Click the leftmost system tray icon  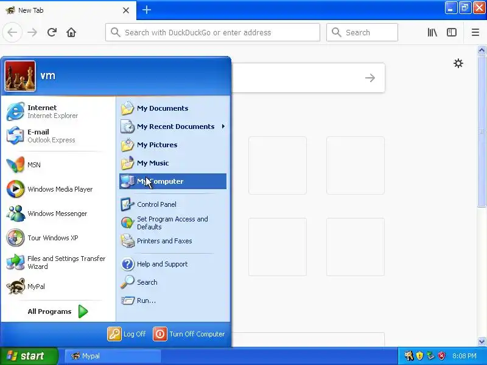[408, 356]
